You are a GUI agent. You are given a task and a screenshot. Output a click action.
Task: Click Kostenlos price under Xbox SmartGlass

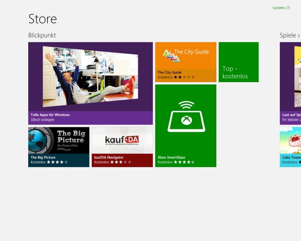pos(165,162)
